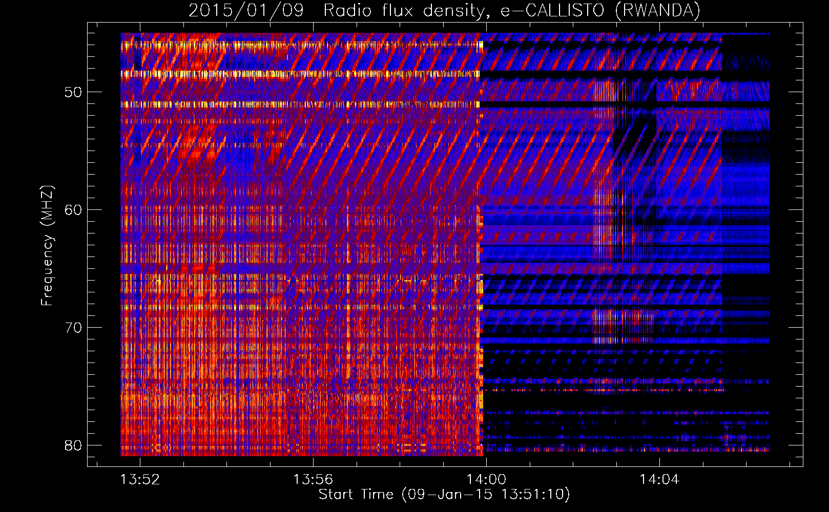The height and width of the screenshot is (512, 829).
Task: Click the 13:52 time tick label
Action: tap(140, 480)
